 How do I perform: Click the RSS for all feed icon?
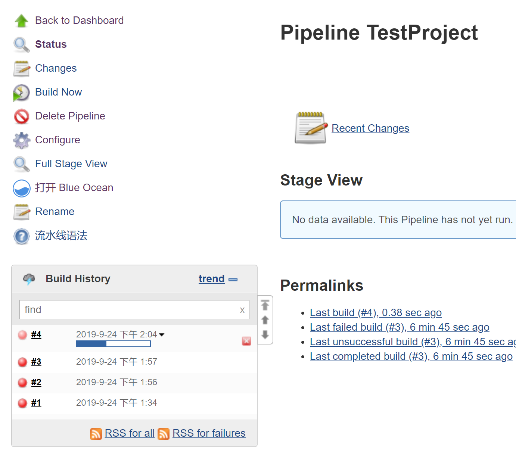point(96,434)
